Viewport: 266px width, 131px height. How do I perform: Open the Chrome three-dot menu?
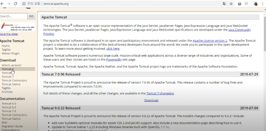point(263,4)
